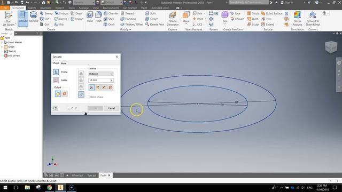Viewport: 342px width, 192px height.
Task: Click the Search Help & Commands box
Action: 248,2
